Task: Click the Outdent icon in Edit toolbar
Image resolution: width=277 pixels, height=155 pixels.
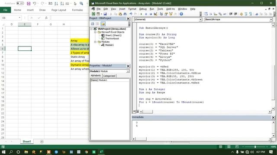Action: point(235,14)
